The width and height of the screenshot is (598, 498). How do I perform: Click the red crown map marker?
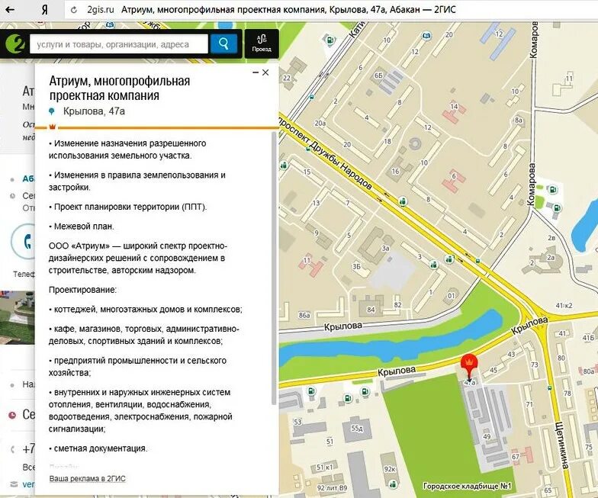click(470, 367)
